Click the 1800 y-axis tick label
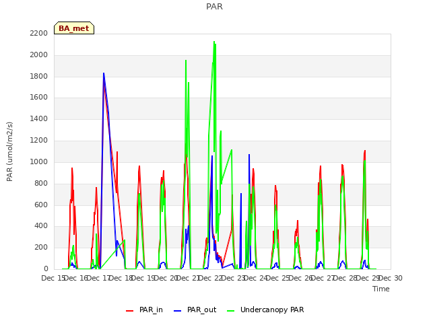This screenshot has width=431, height=323. [x=39, y=76]
